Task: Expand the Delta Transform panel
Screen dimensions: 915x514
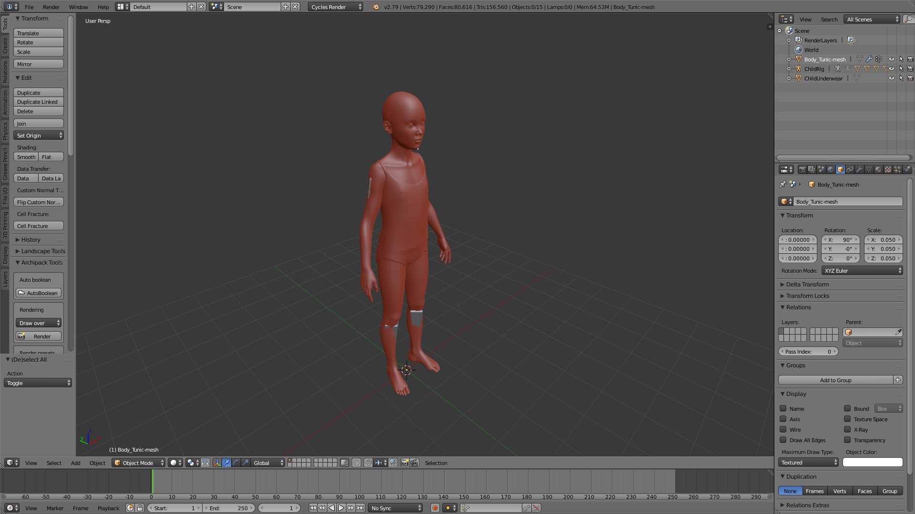Action: [807, 284]
